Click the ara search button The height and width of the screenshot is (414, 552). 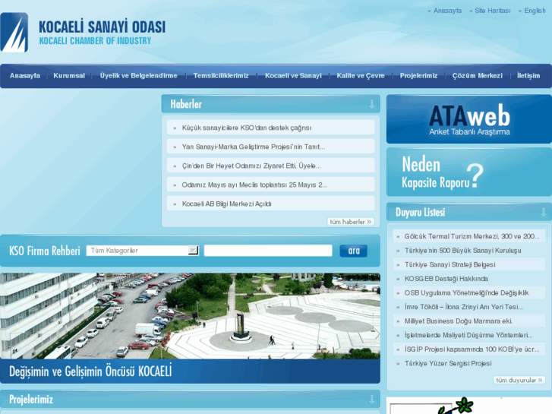pyautogui.click(x=354, y=251)
